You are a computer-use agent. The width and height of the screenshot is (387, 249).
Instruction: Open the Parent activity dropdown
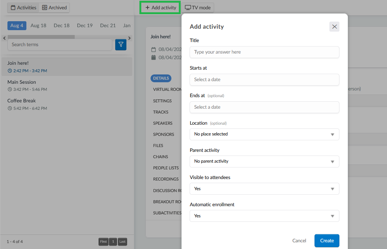pos(264,162)
